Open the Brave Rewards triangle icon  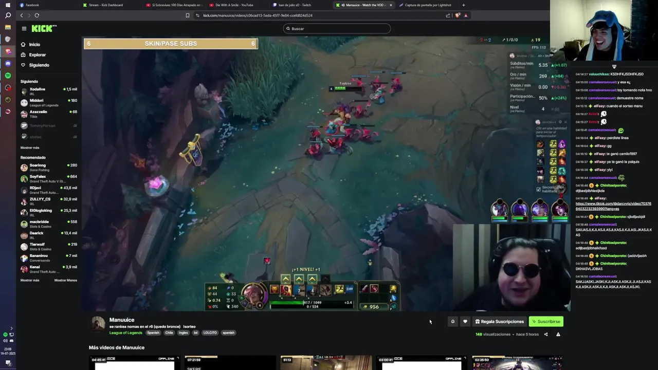coord(466,15)
